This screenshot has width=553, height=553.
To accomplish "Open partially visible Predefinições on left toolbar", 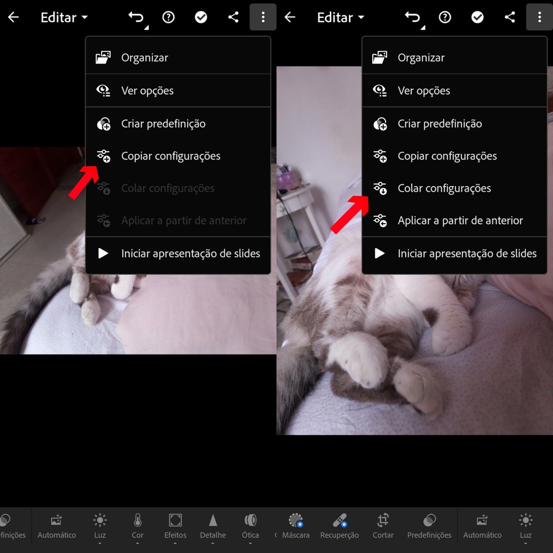I will 12,526.
